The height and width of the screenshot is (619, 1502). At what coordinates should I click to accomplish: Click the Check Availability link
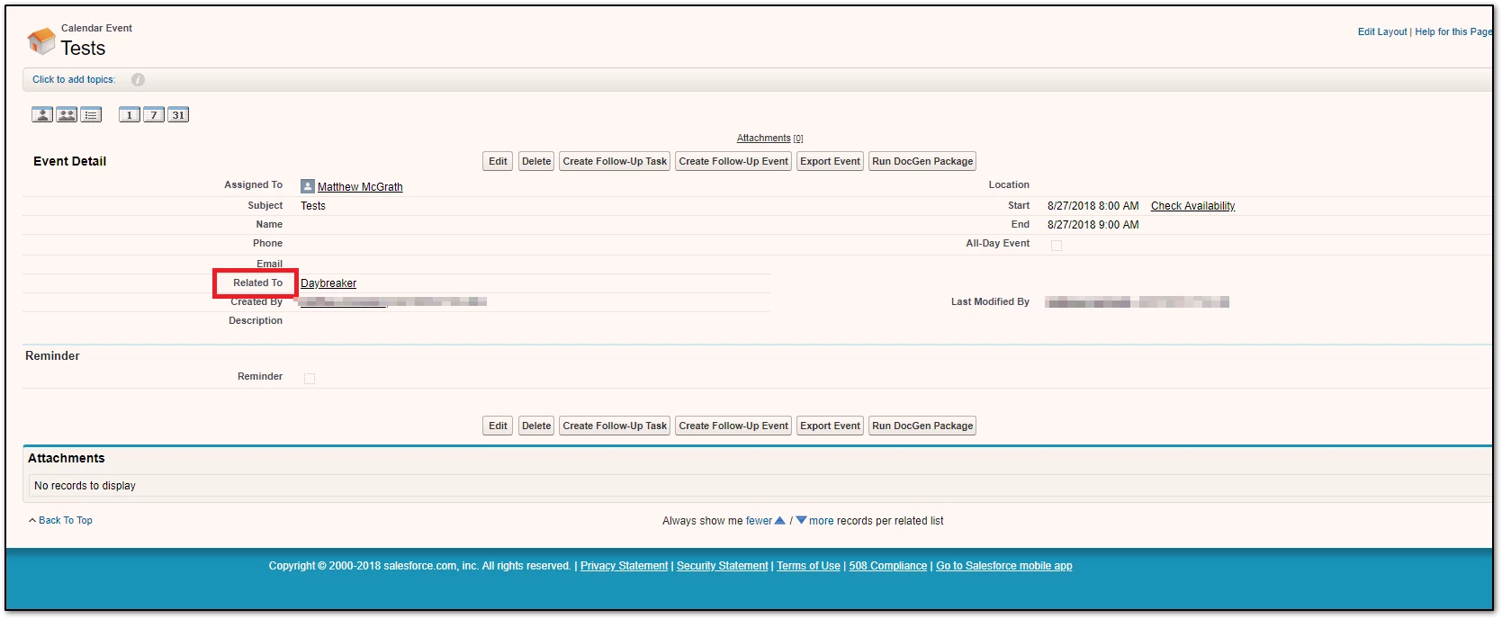click(x=1192, y=206)
